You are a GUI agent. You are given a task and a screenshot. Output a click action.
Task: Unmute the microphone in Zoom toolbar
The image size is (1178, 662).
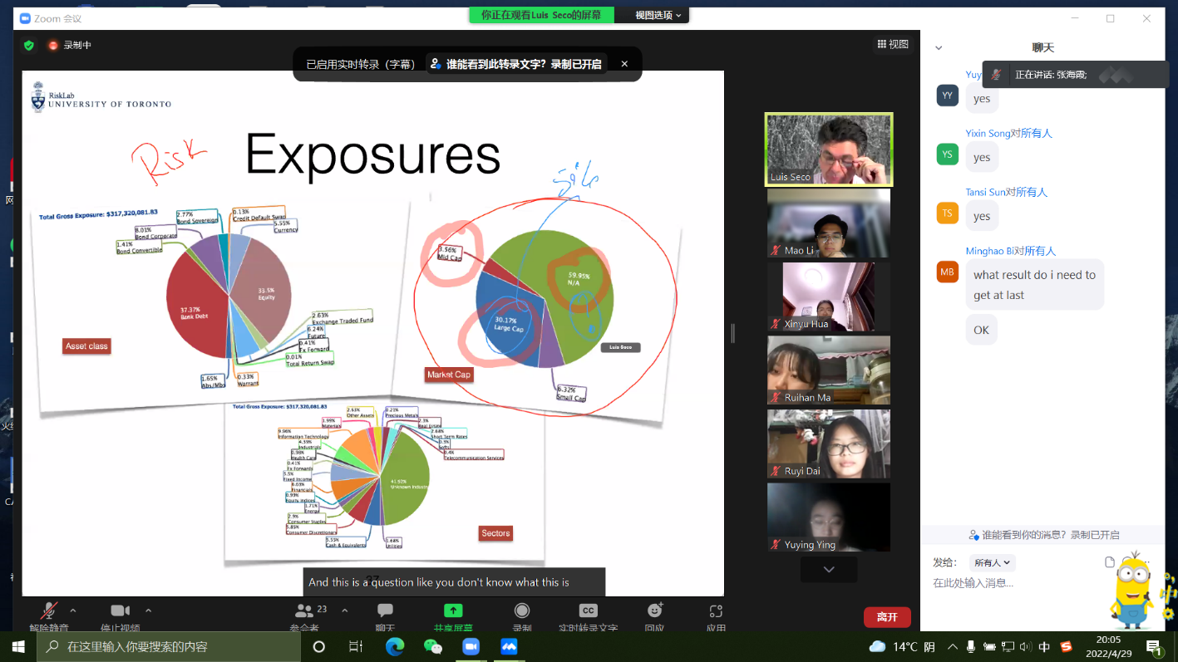click(x=50, y=611)
